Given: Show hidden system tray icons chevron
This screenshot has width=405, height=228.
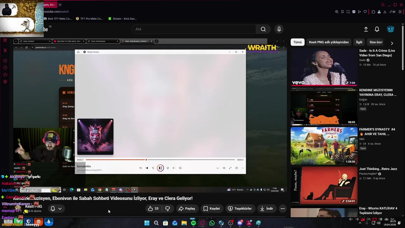Looking at the screenshot, I should point(360,223).
